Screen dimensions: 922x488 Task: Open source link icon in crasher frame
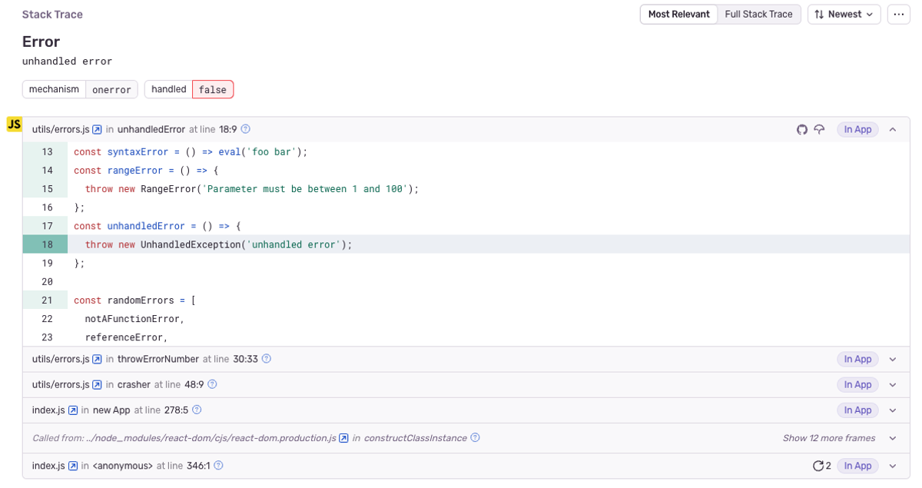click(x=98, y=384)
